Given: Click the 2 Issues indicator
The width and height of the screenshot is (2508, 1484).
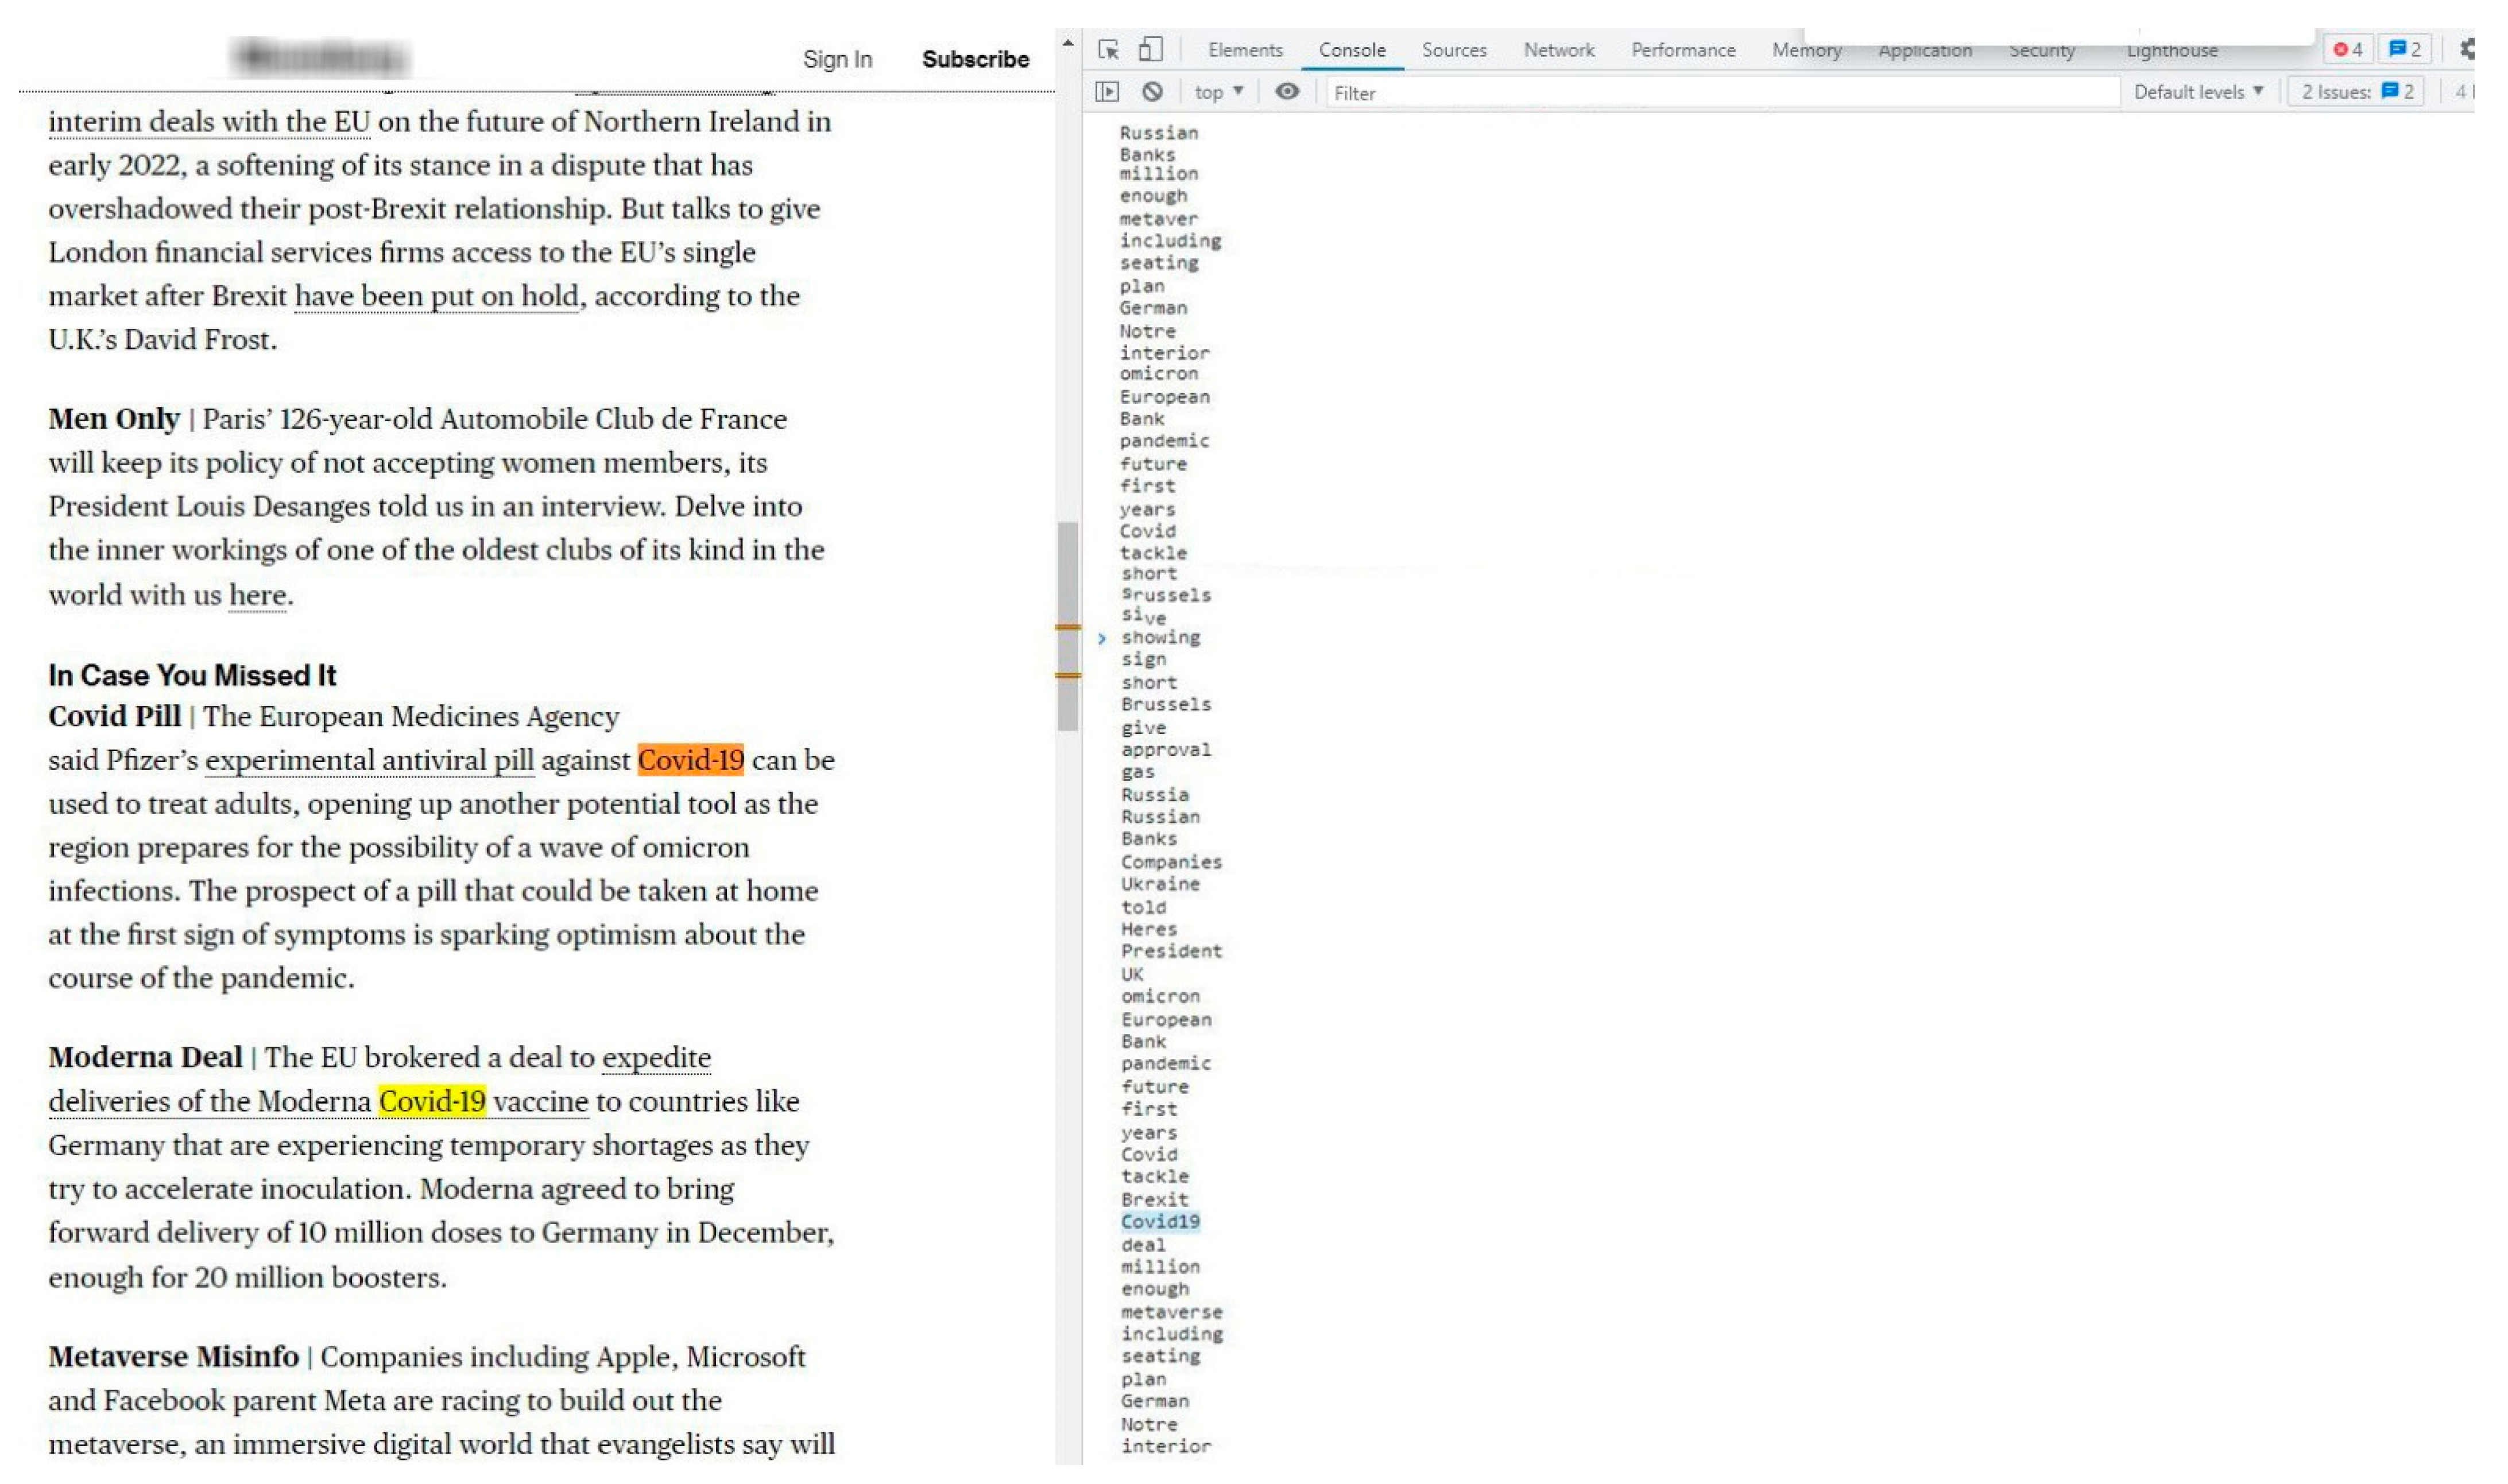Looking at the screenshot, I should tap(2357, 92).
